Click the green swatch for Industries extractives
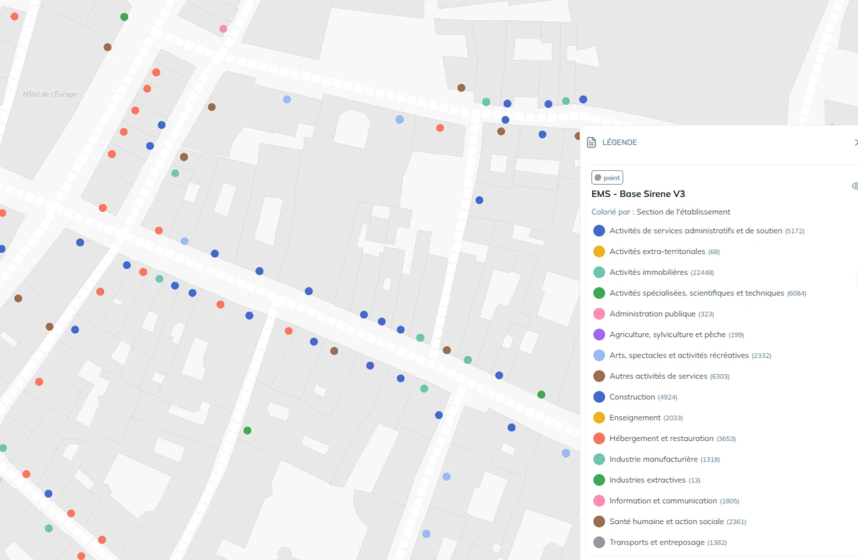This screenshot has height=560, width=858. (x=599, y=480)
